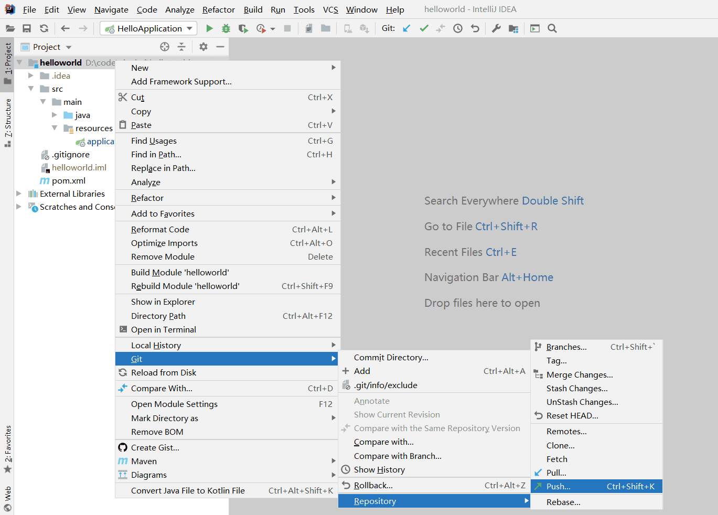The width and height of the screenshot is (718, 515).
Task: Open the Project panel gear options
Action: pos(203,47)
